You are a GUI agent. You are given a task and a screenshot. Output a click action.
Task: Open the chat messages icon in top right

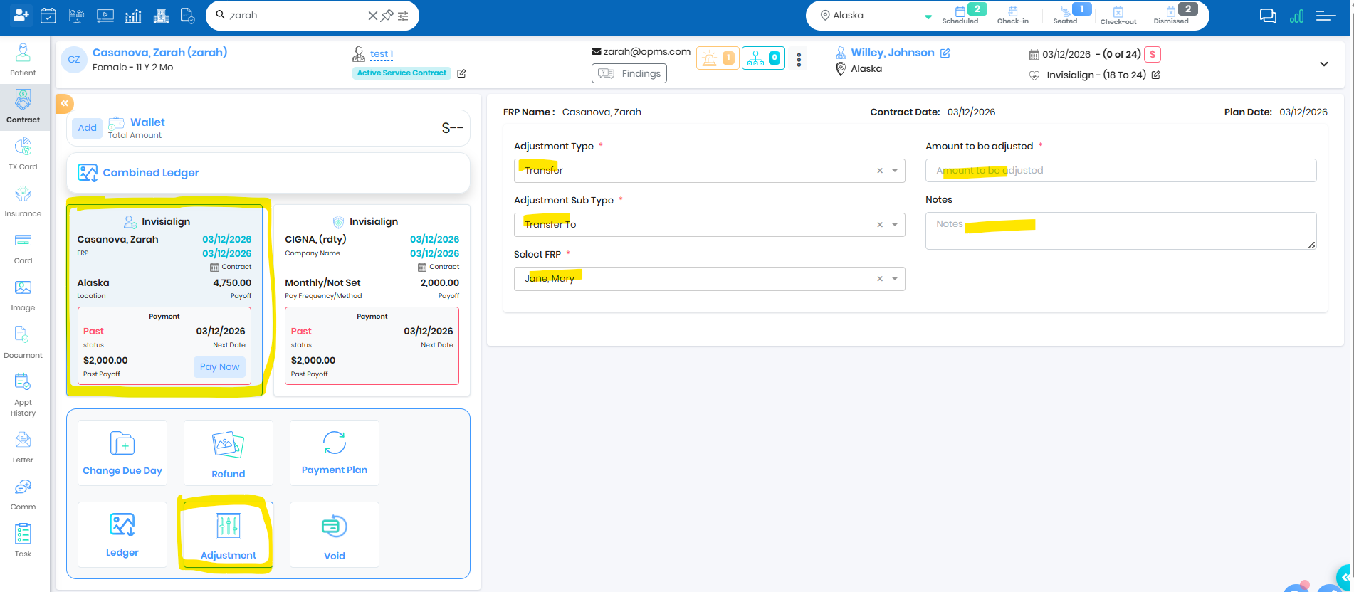[1268, 16]
